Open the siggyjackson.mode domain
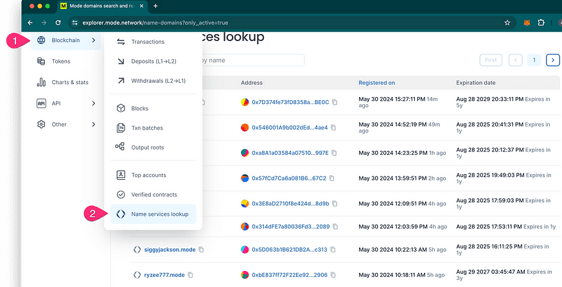The image size is (562, 287). point(170,250)
